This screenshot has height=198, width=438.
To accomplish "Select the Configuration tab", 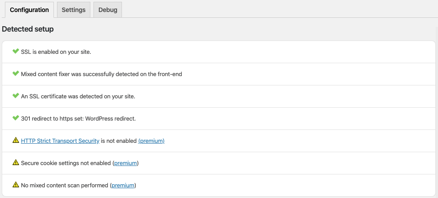I will tap(29, 10).
